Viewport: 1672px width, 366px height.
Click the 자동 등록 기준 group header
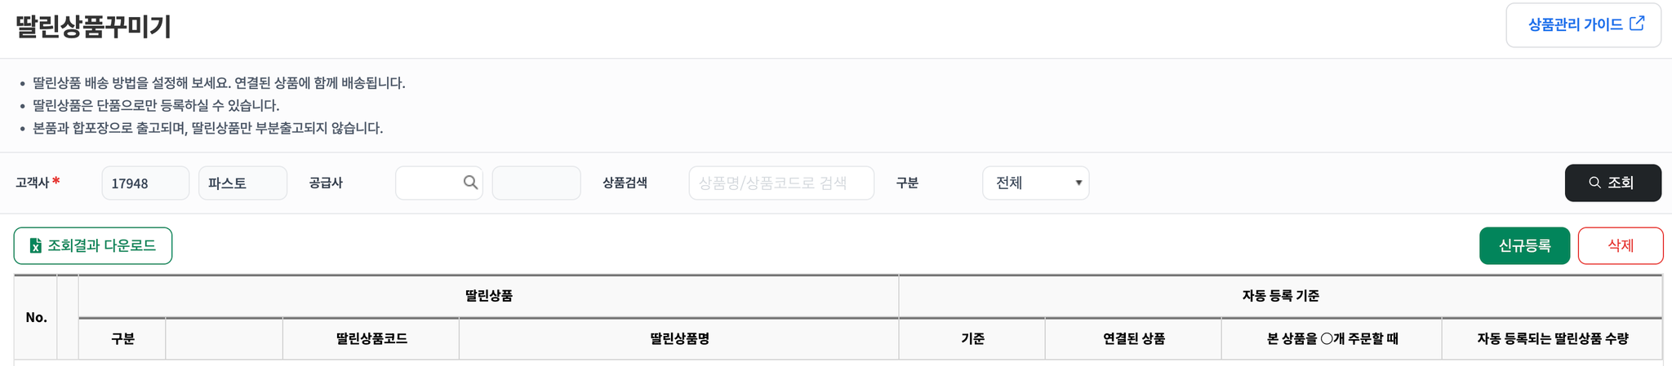(1280, 296)
